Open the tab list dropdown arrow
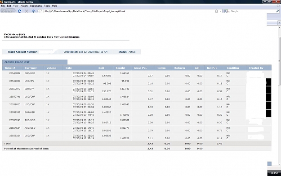This screenshot has width=281, height=176. pyautogui.click(x=279, y=23)
